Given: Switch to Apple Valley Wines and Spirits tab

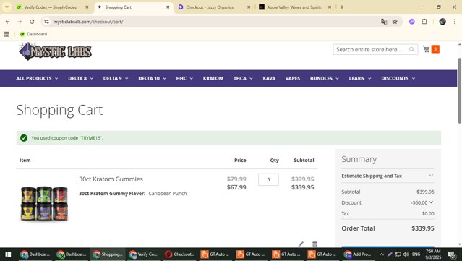Looking at the screenshot, I should (294, 7).
